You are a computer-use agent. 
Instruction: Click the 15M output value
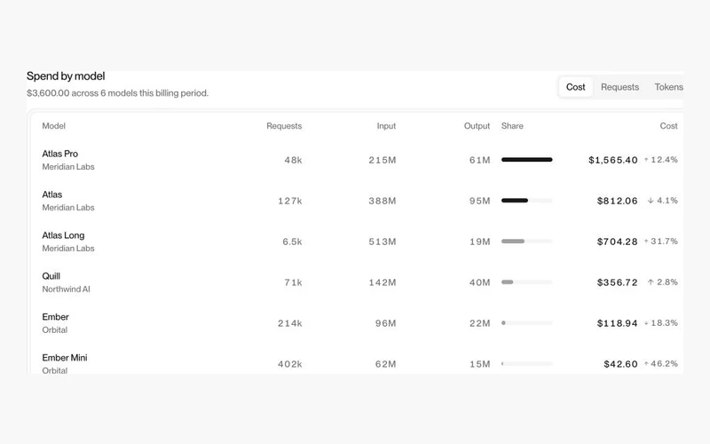pos(479,364)
